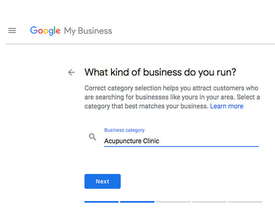Click the third gray progress segment
Image resolution: width=275 pixels, height=217 pixels.
point(173,201)
